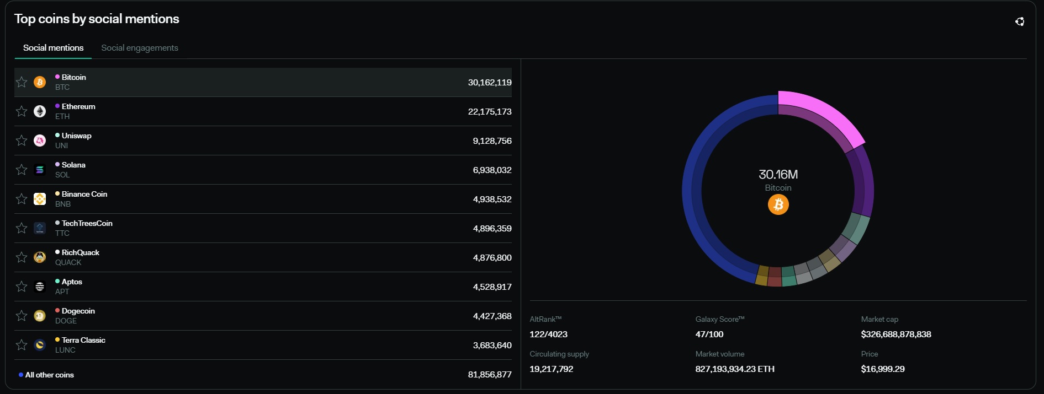Click the pink color dot beside Bitcoin
Image resolution: width=1044 pixels, height=394 pixels.
click(57, 77)
